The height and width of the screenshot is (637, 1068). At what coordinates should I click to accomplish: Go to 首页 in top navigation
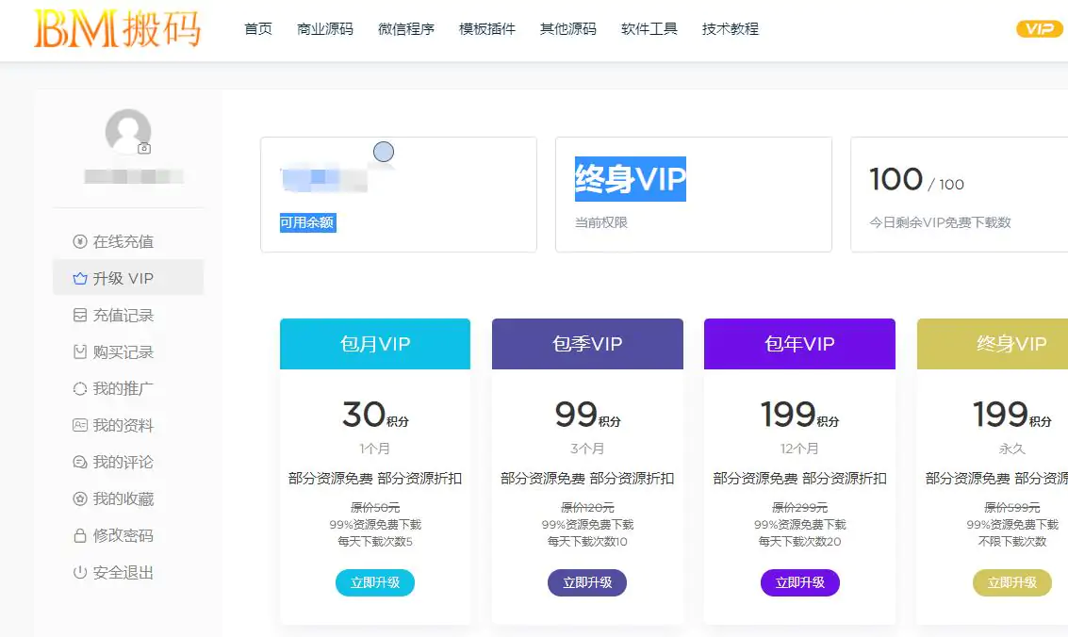tap(258, 28)
